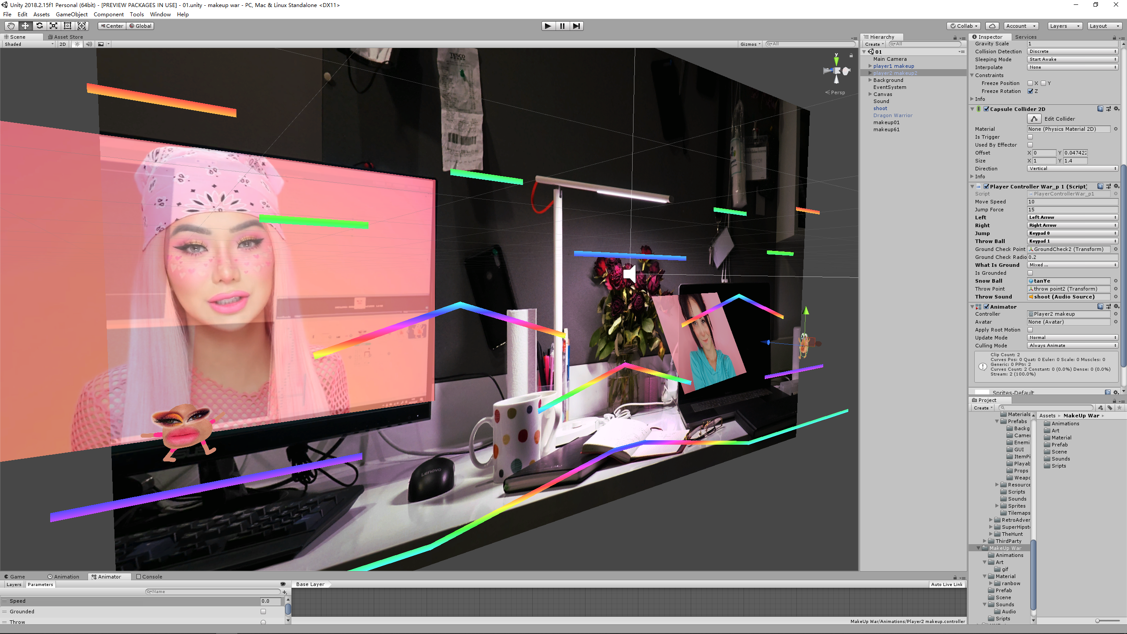Uncheck Freeze Rotation Z checkbox

click(1030, 91)
